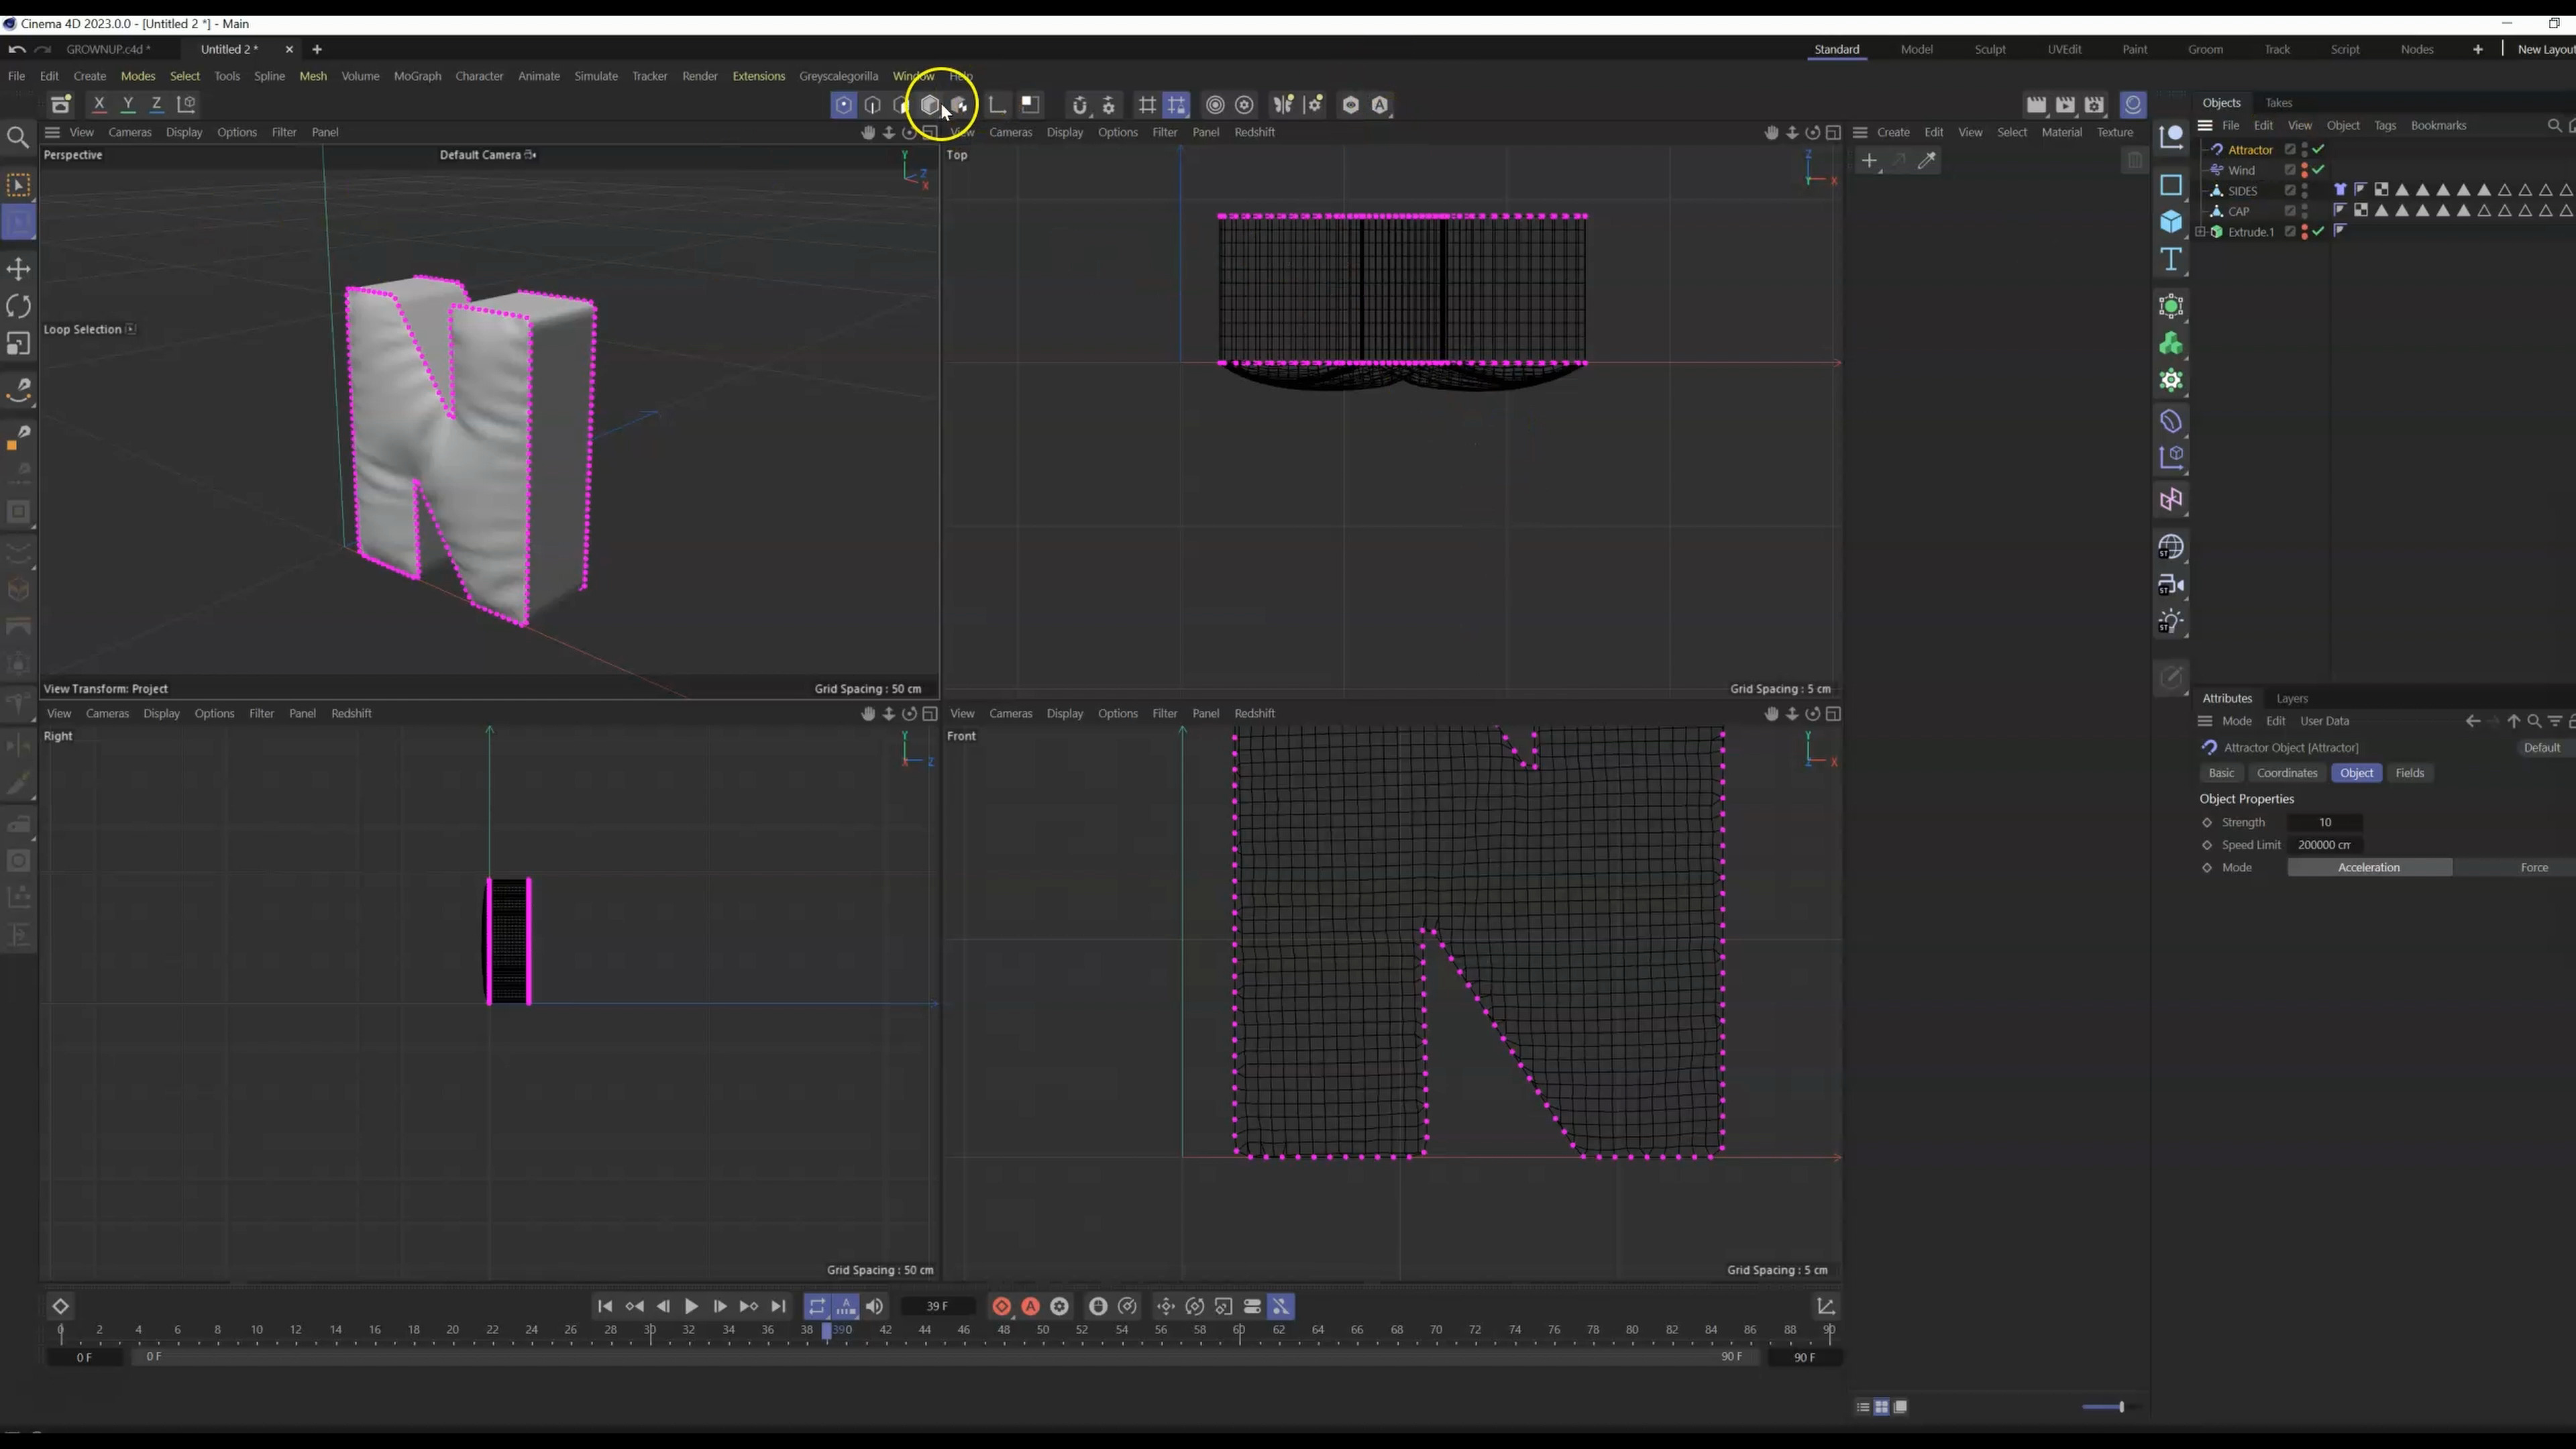
Task: Open the MoGraph menu
Action: pos(417,76)
